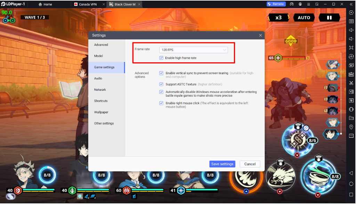This screenshot has width=356, height=204.
Task: Click the x3 game speed button
Action: coord(278,18)
